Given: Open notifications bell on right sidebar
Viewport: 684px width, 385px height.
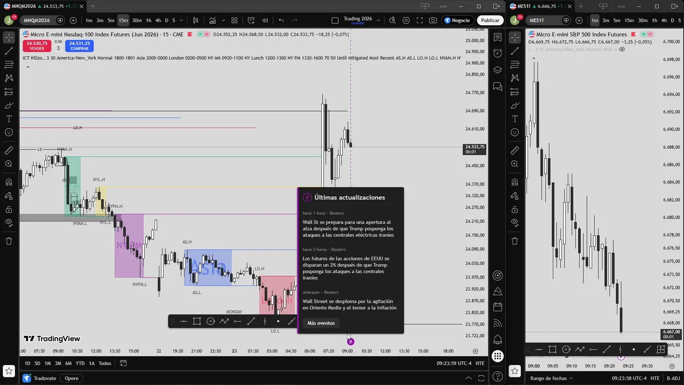Looking at the screenshot, I should (x=498, y=340).
